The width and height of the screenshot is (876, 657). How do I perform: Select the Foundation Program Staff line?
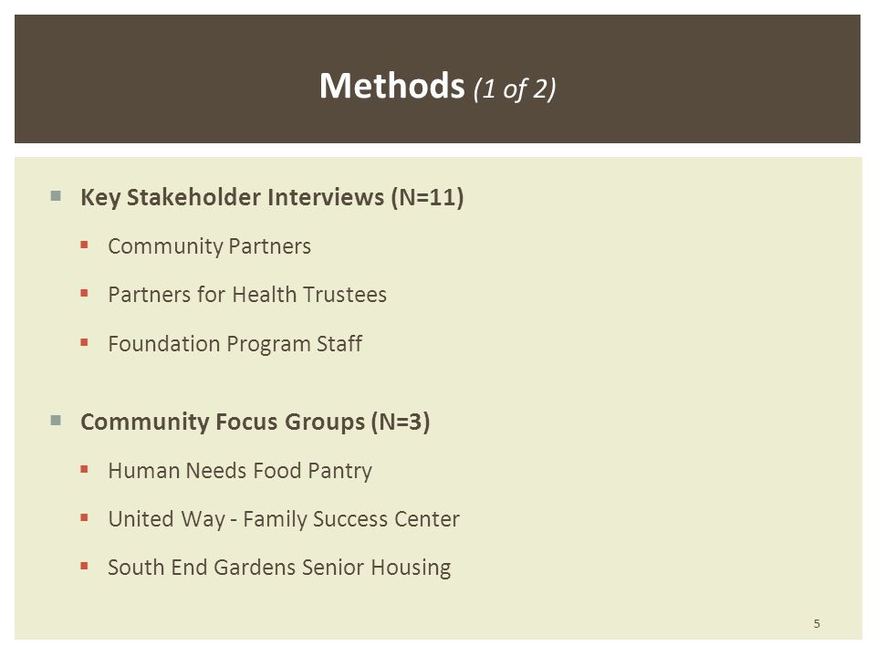click(235, 344)
